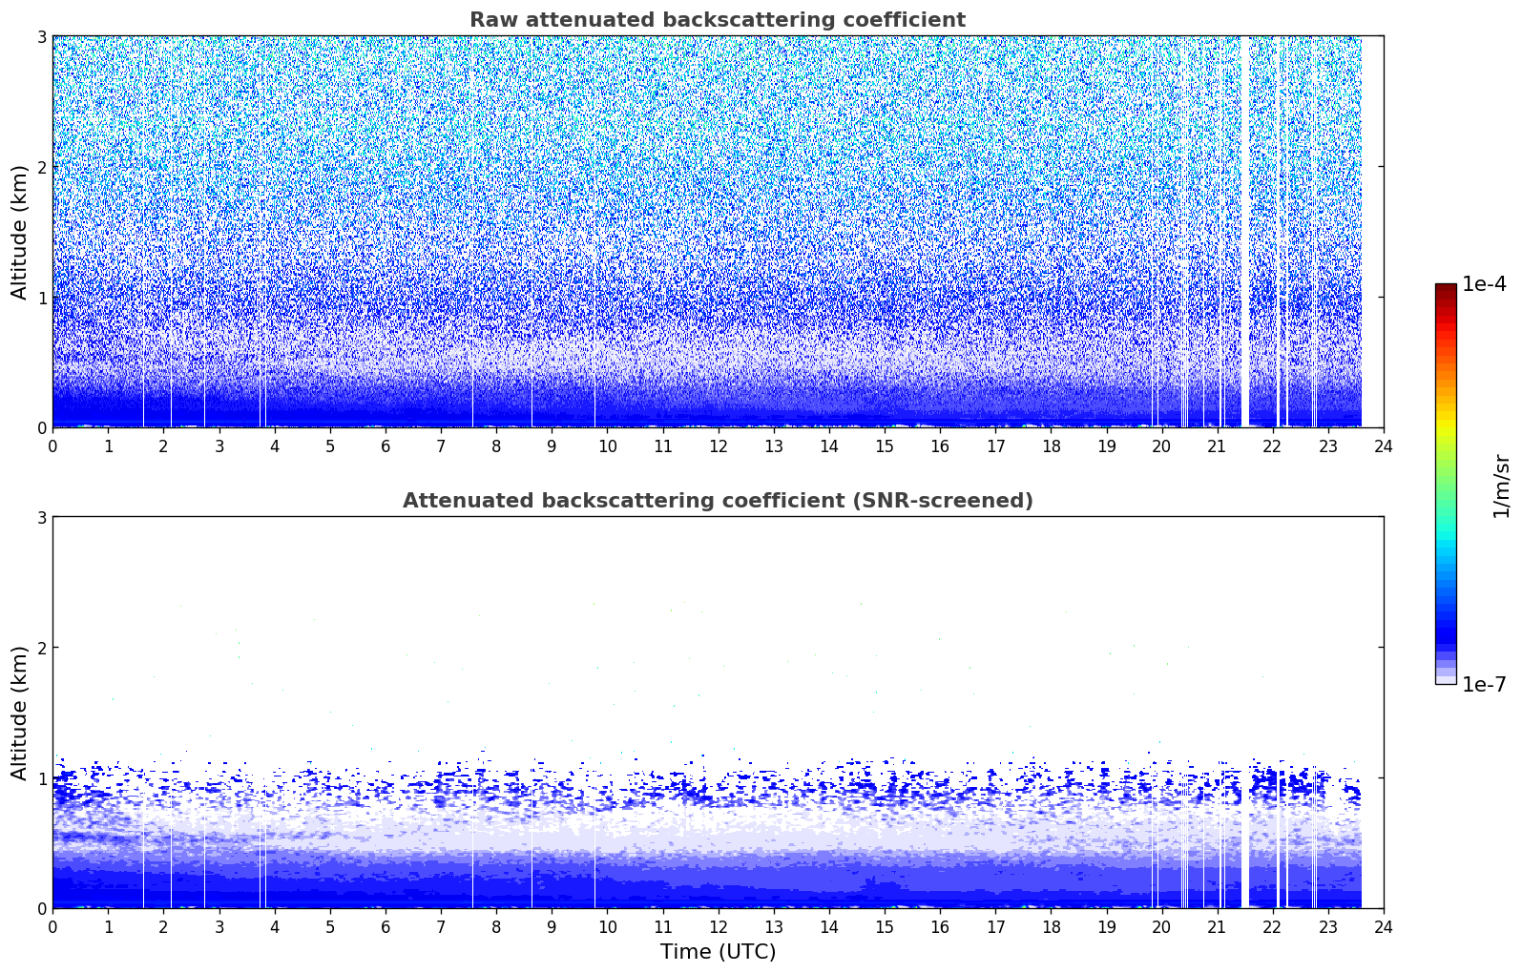The height and width of the screenshot is (973, 1522).
Task: Click inside the raw backscatter plot area
Action: (x=718, y=232)
